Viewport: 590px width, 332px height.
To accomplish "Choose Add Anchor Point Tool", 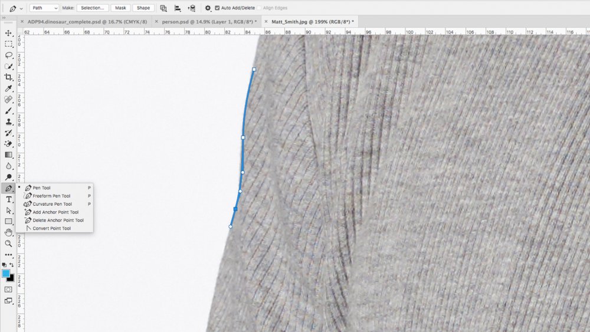I will pyautogui.click(x=54, y=212).
